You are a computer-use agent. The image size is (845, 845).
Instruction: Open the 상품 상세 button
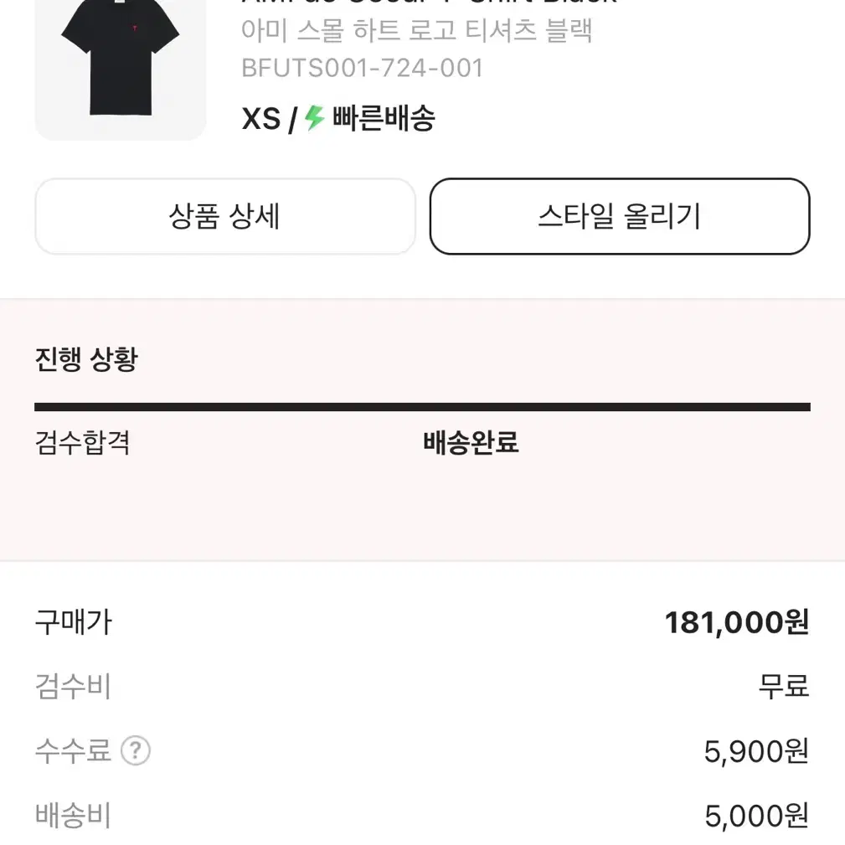[x=225, y=216]
